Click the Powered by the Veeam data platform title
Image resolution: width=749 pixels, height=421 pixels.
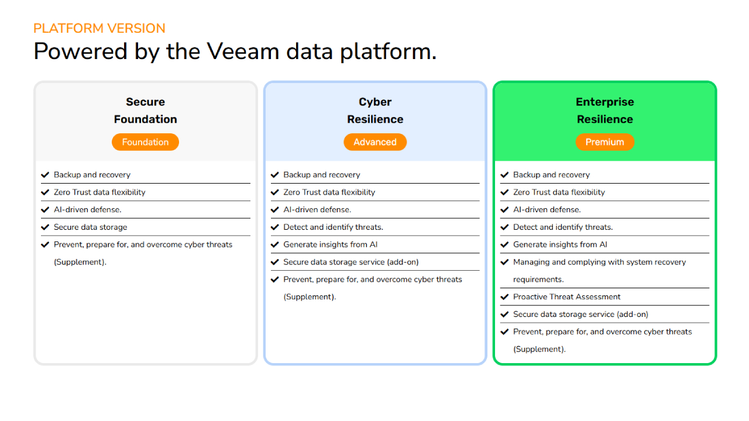click(235, 51)
